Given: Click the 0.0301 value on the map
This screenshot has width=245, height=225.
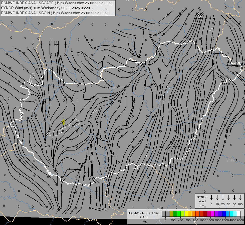Looking at the screenshot, I should pos(232,160).
